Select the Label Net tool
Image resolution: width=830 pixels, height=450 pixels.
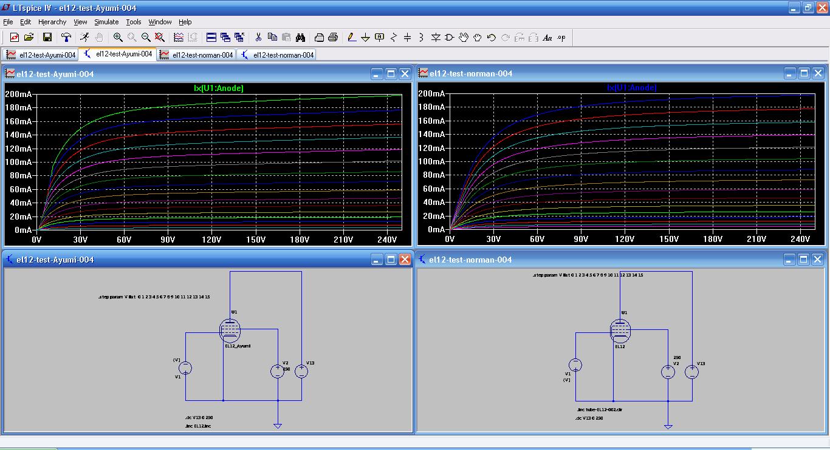point(380,38)
